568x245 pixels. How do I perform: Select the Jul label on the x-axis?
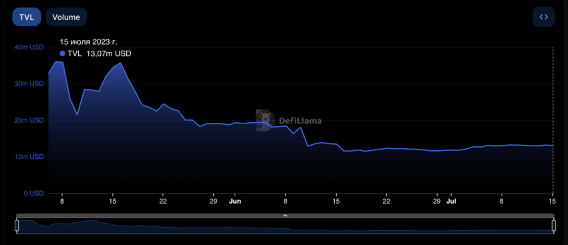coord(451,201)
